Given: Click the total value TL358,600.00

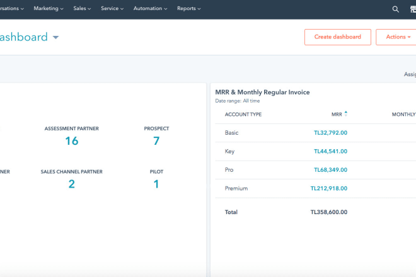Looking at the screenshot, I should [x=329, y=212].
